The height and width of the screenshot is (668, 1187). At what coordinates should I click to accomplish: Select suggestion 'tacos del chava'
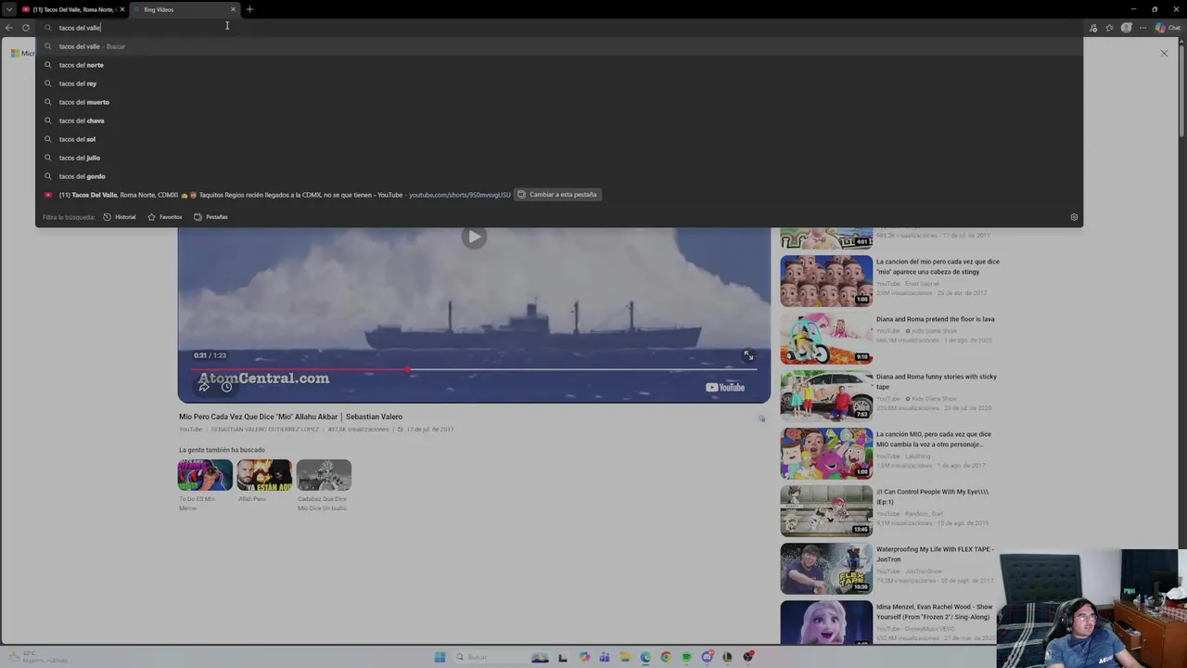[x=558, y=121]
